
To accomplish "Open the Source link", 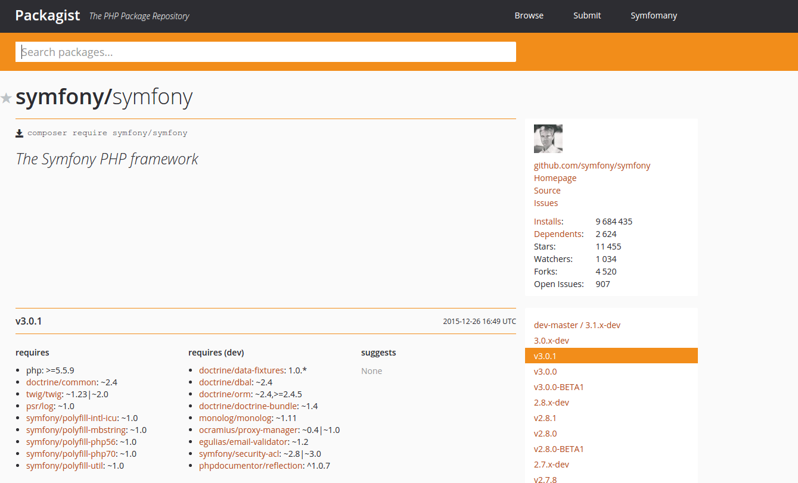I will [547, 191].
